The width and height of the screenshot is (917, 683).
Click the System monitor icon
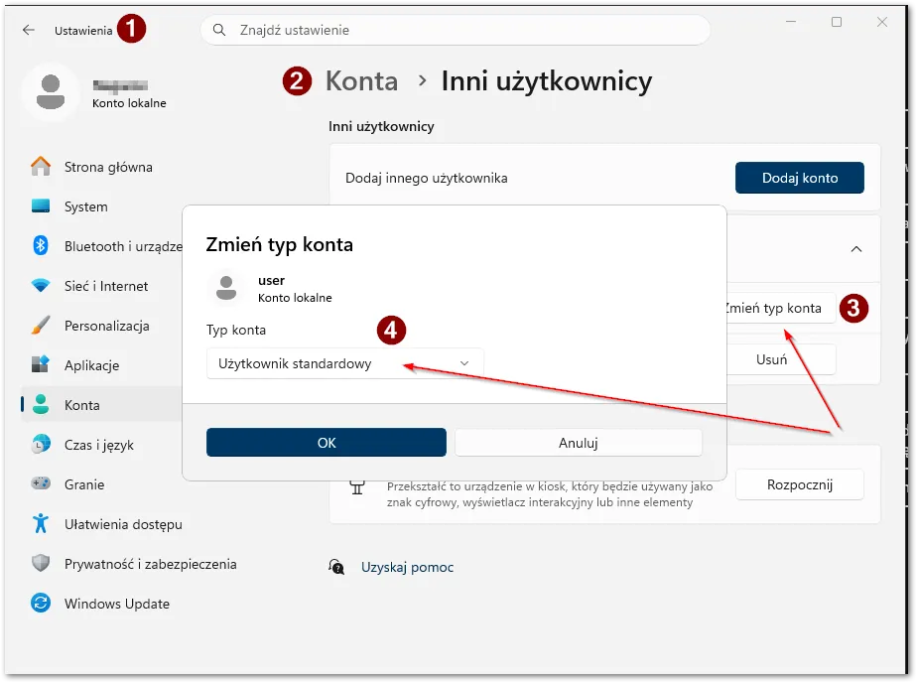point(41,205)
